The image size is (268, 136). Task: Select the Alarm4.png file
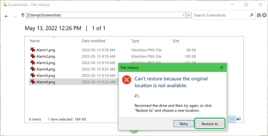pyautogui.click(x=46, y=69)
